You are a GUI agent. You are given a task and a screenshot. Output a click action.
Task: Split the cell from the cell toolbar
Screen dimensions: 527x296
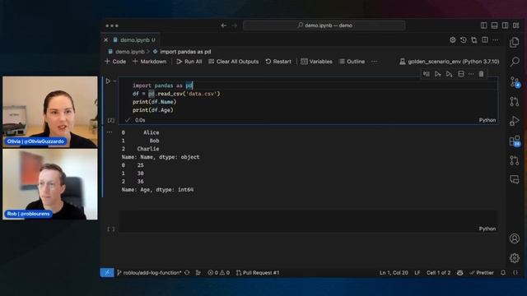(x=461, y=74)
